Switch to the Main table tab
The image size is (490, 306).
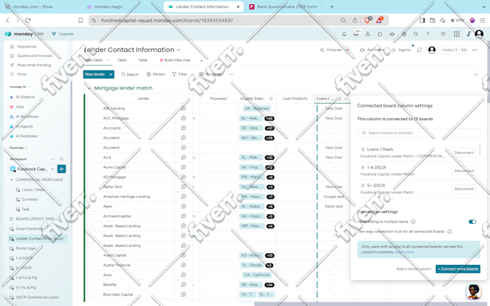coord(94,60)
